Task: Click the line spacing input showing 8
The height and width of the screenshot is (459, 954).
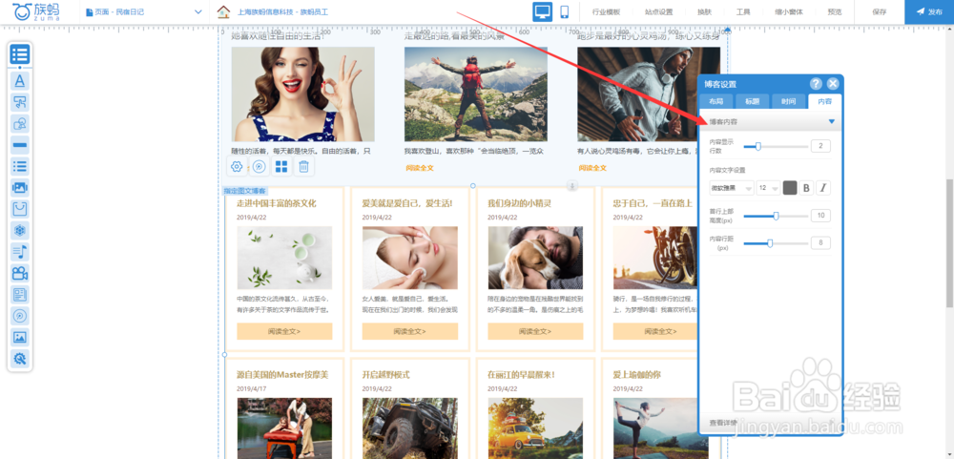Action: click(820, 243)
